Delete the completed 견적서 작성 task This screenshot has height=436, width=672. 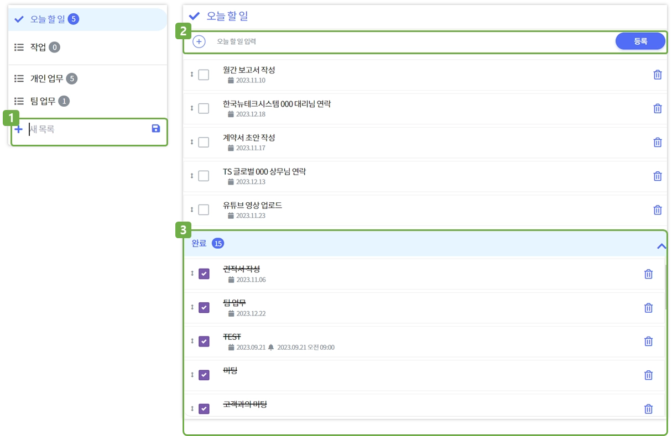click(649, 274)
